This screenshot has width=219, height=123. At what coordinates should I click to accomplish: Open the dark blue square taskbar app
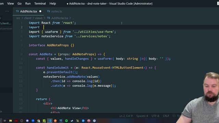[x=61, y=121]
